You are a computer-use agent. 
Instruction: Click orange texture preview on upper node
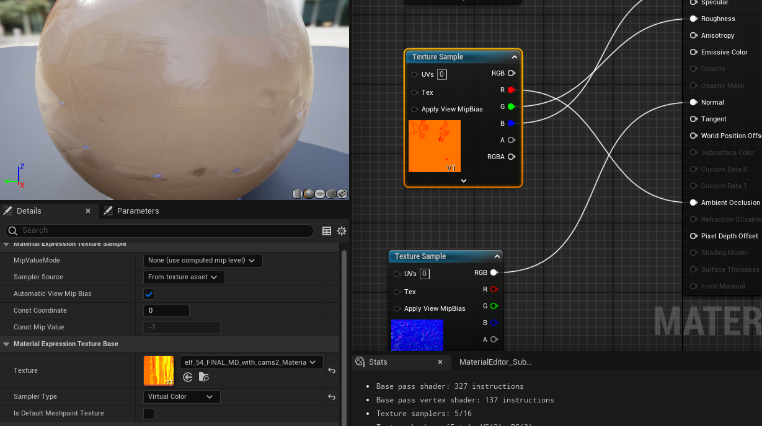[435, 146]
